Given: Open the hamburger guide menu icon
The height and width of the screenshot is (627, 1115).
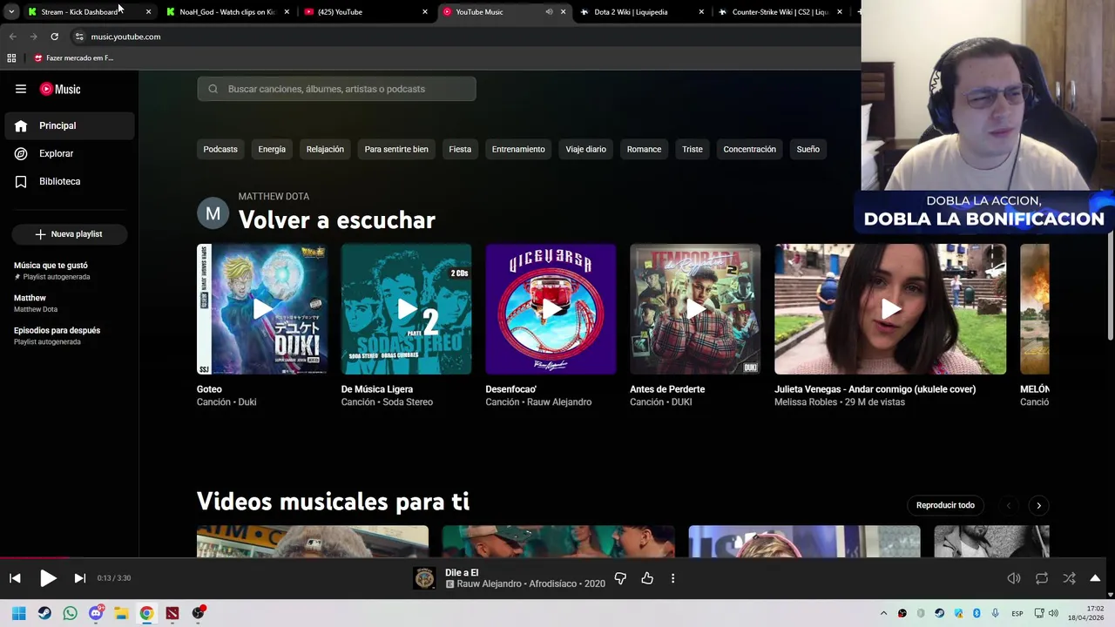Looking at the screenshot, I should [x=21, y=89].
